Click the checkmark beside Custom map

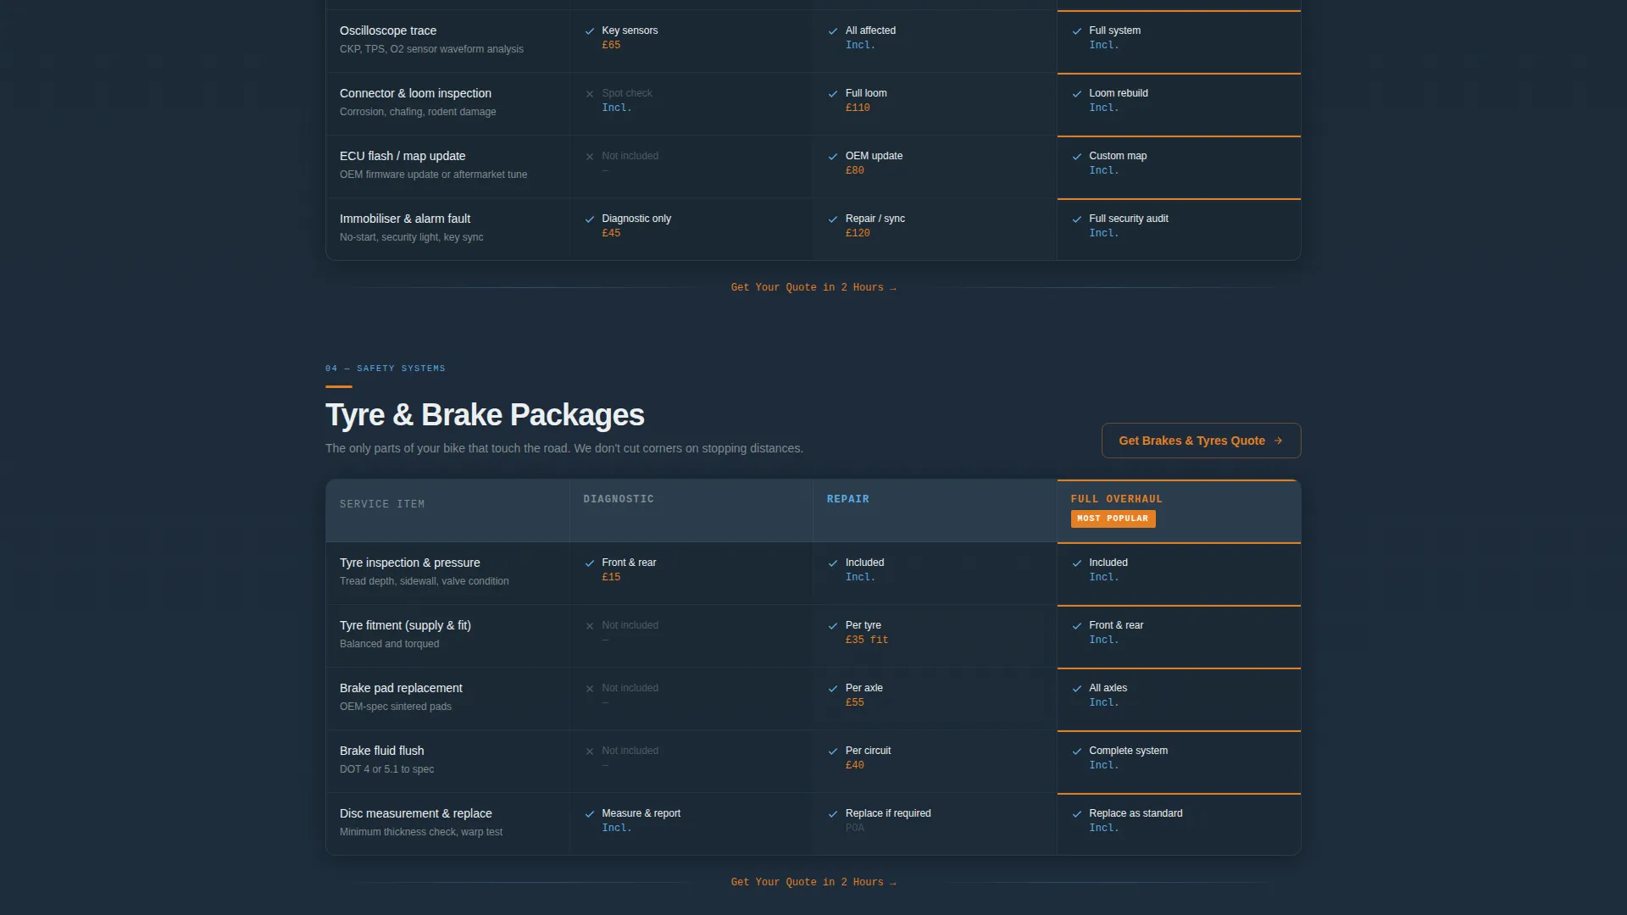[1077, 157]
